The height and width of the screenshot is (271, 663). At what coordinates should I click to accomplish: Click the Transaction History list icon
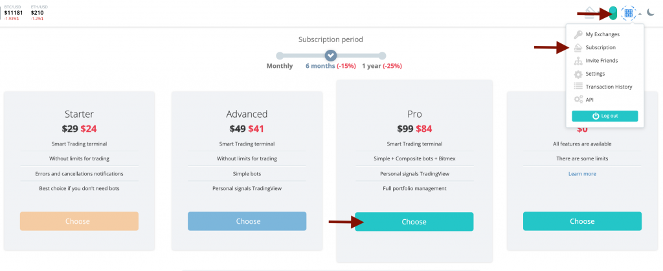coord(578,87)
